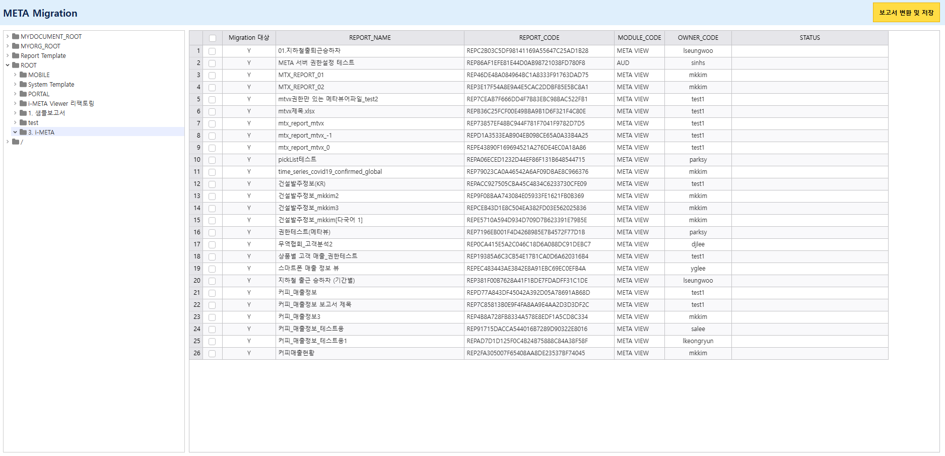The image size is (945, 456).
Task: Click the Report Template folder icon
Action: (16, 55)
